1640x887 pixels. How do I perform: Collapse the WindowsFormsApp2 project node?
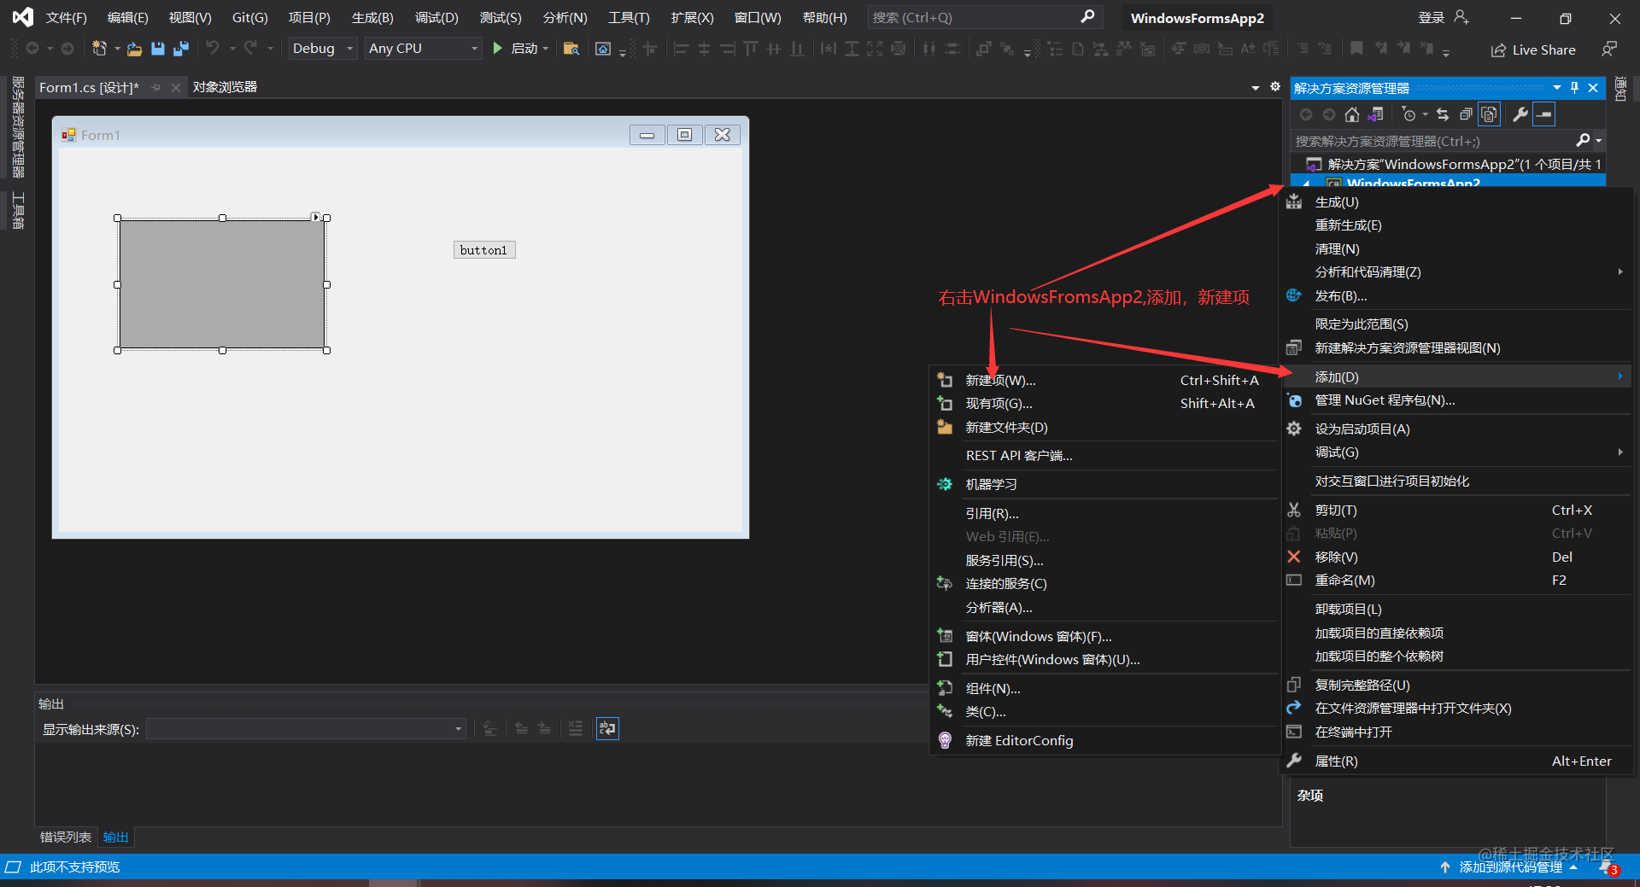pyautogui.click(x=1306, y=184)
